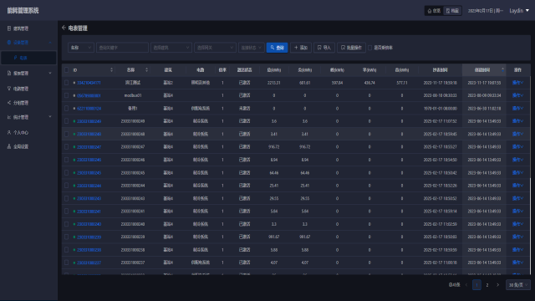Click the back arrow beside 电表管理
Viewport: 535px width, 301px height.
pyautogui.click(x=64, y=28)
